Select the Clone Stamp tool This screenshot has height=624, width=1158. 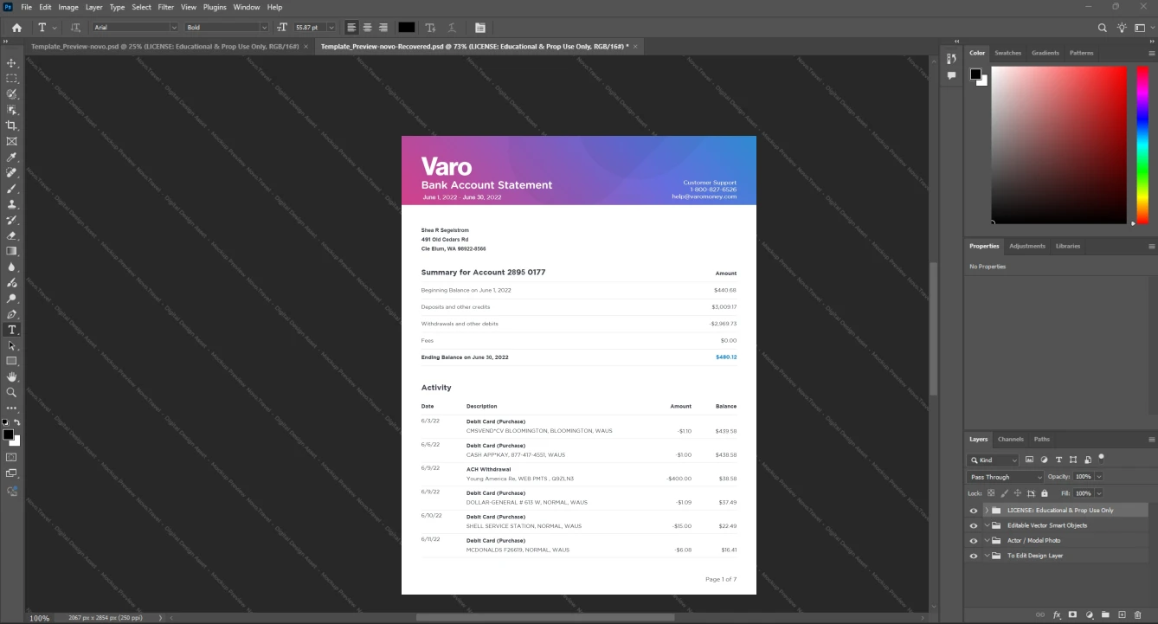pyautogui.click(x=11, y=204)
